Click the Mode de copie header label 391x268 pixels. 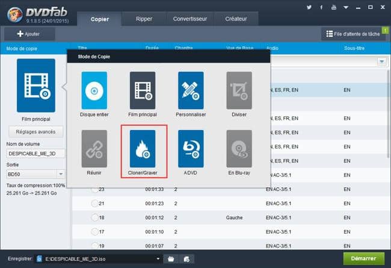(22, 48)
